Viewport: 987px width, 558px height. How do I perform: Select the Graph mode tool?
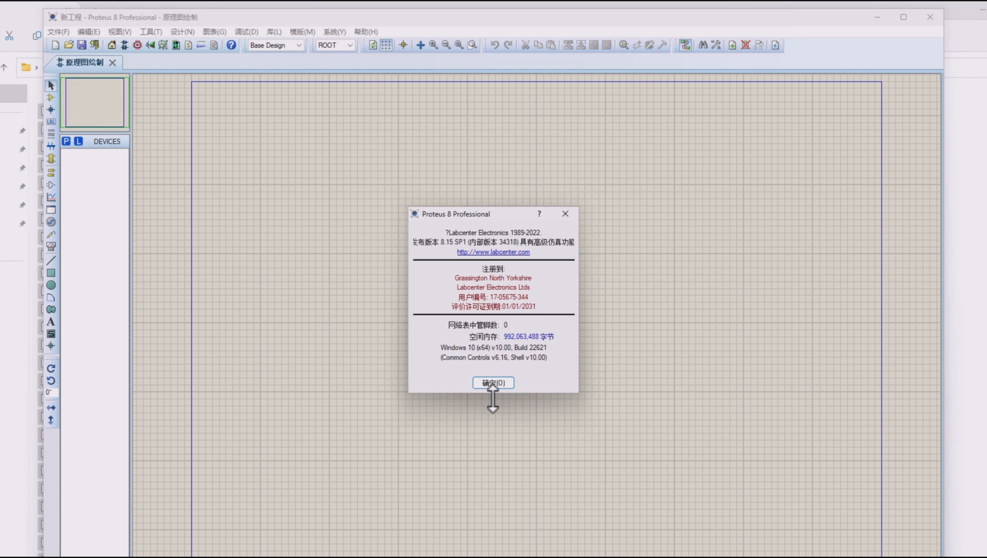tap(51, 197)
